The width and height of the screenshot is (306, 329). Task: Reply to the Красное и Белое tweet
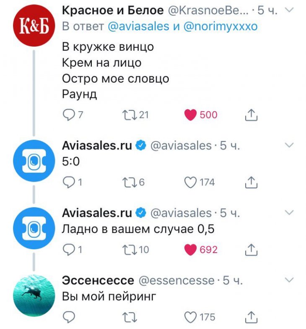coord(68,115)
